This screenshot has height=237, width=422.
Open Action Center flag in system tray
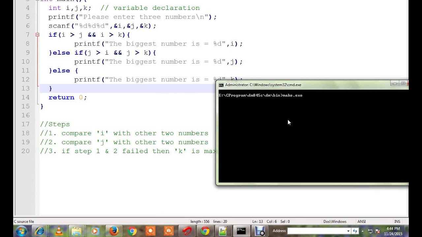[x=378, y=231]
